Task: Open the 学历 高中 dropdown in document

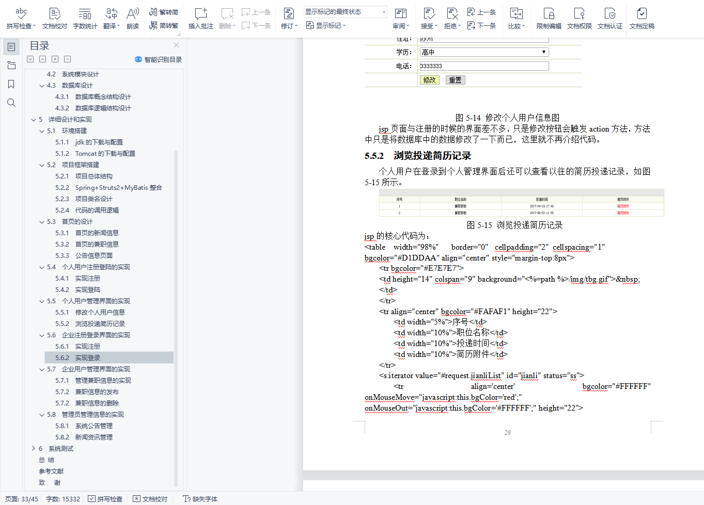Action: coord(483,52)
